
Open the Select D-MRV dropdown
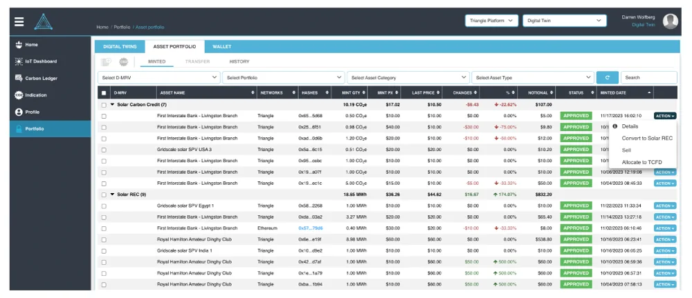(159, 77)
